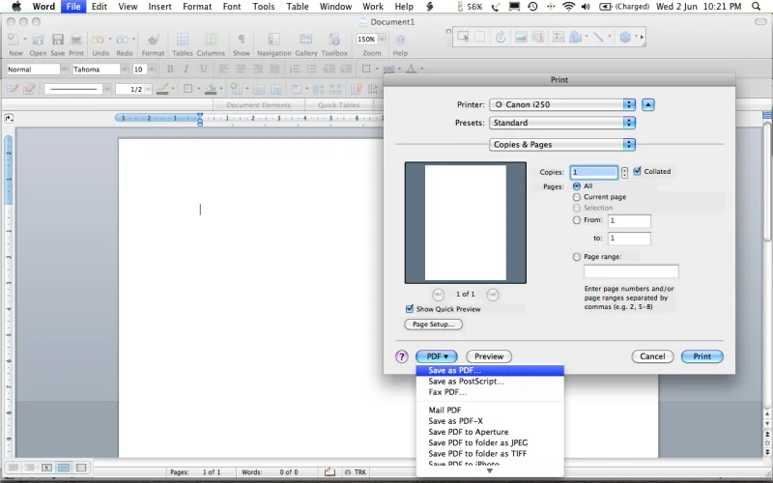Click the Wi-Fi menu bar icon
Screen dimensions: 773x483
(x=568, y=7)
